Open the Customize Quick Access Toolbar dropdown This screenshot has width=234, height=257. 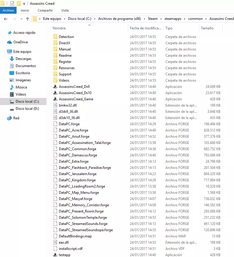click(24, 4)
